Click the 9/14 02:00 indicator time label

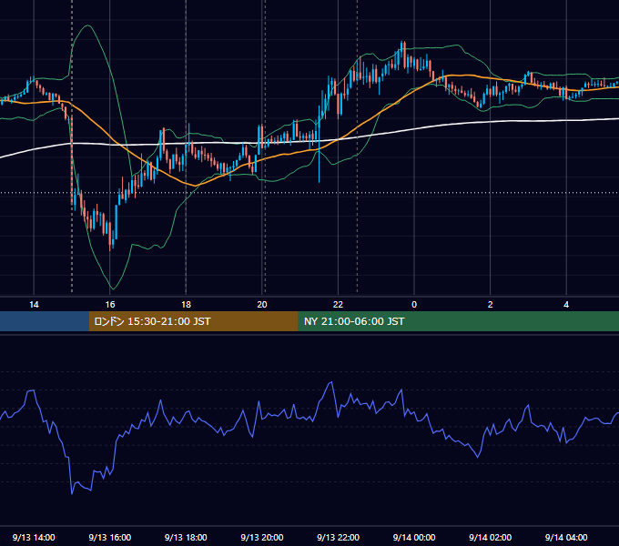click(490, 537)
